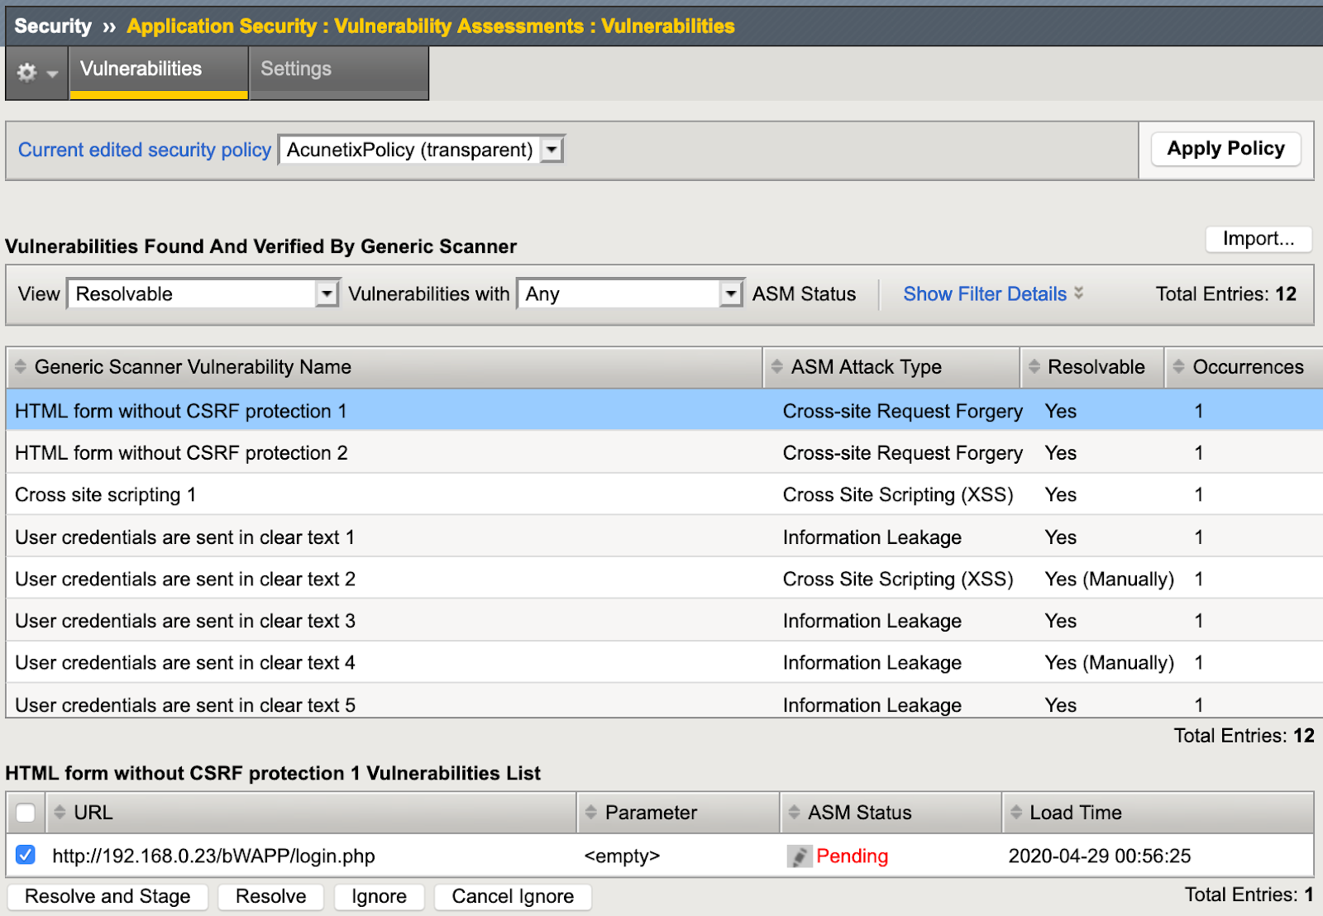Select User credentials are sent in clear text 2
The image size is (1323, 916).
click(664, 579)
